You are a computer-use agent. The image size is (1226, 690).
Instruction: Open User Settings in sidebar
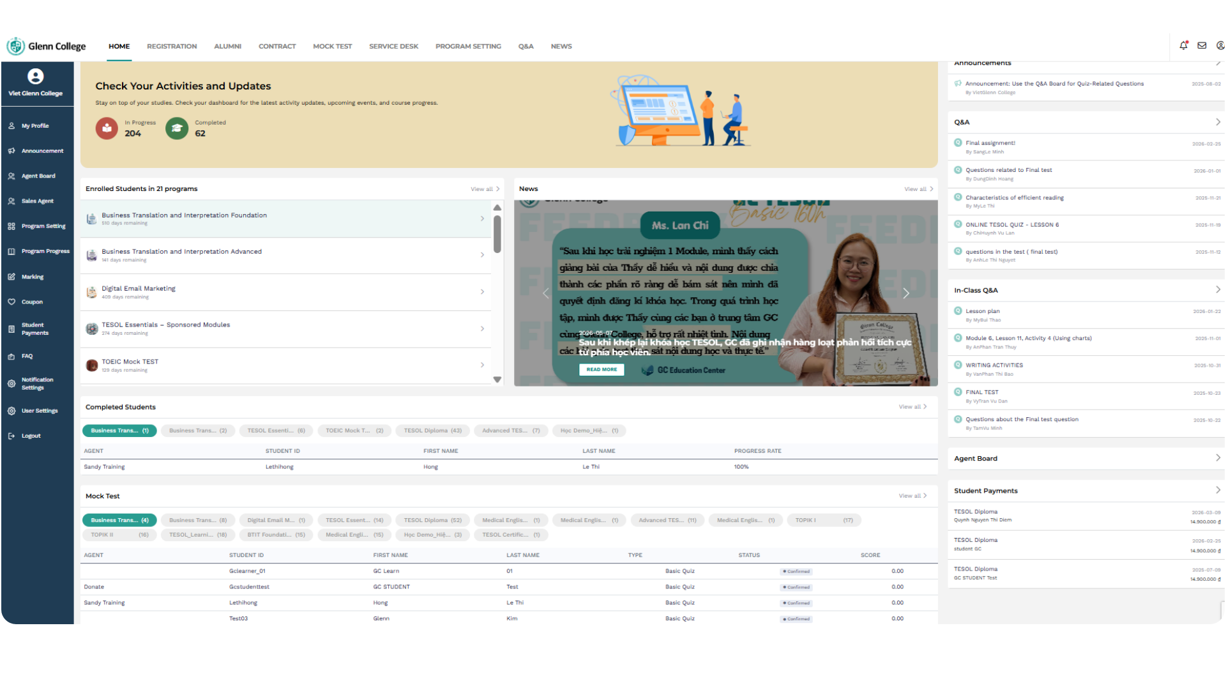pos(40,411)
